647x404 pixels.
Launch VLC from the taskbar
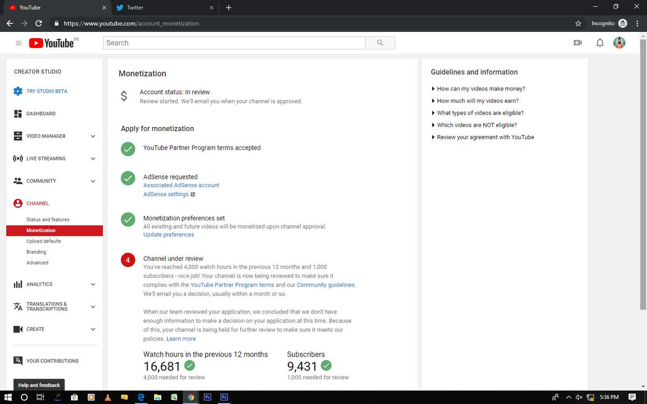[x=107, y=398]
